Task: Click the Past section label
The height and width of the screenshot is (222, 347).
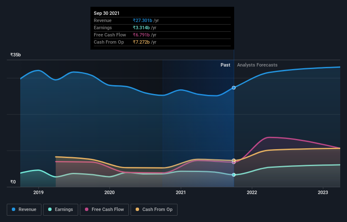Action: 225,65
